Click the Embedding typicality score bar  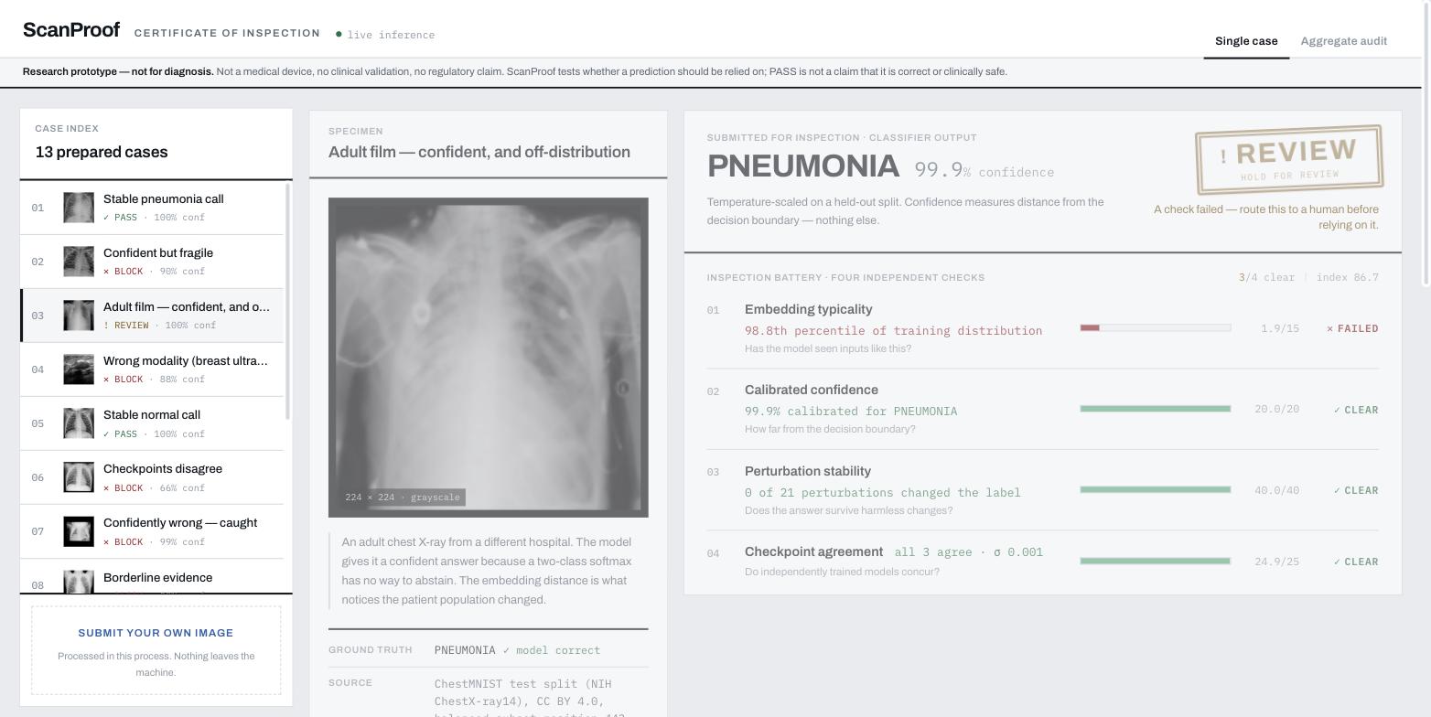tap(1156, 327)
